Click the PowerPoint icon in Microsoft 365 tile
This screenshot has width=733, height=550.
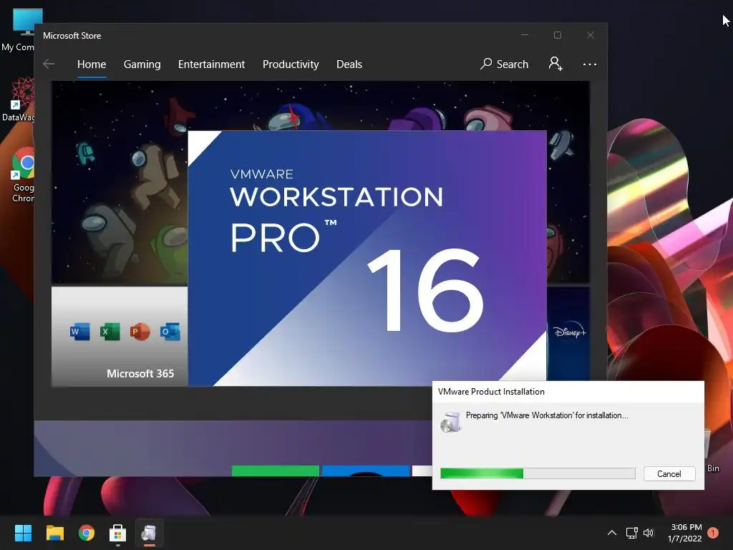pos(140,332)
